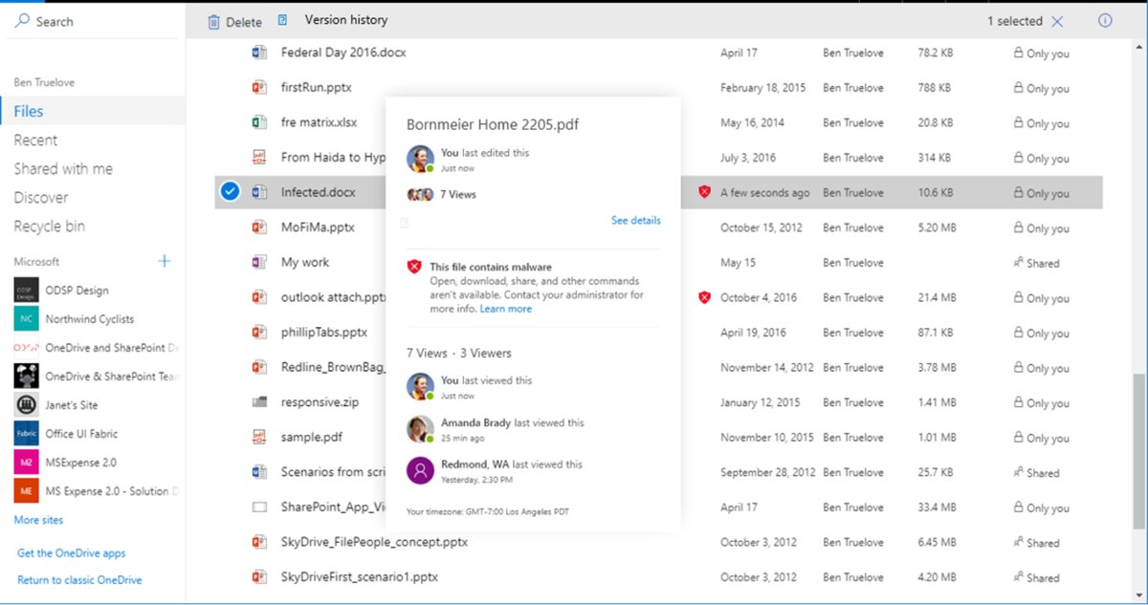1148x605 pixels.
Task: Click the Delete icon in the toolbar
Action: coord(214,19)
